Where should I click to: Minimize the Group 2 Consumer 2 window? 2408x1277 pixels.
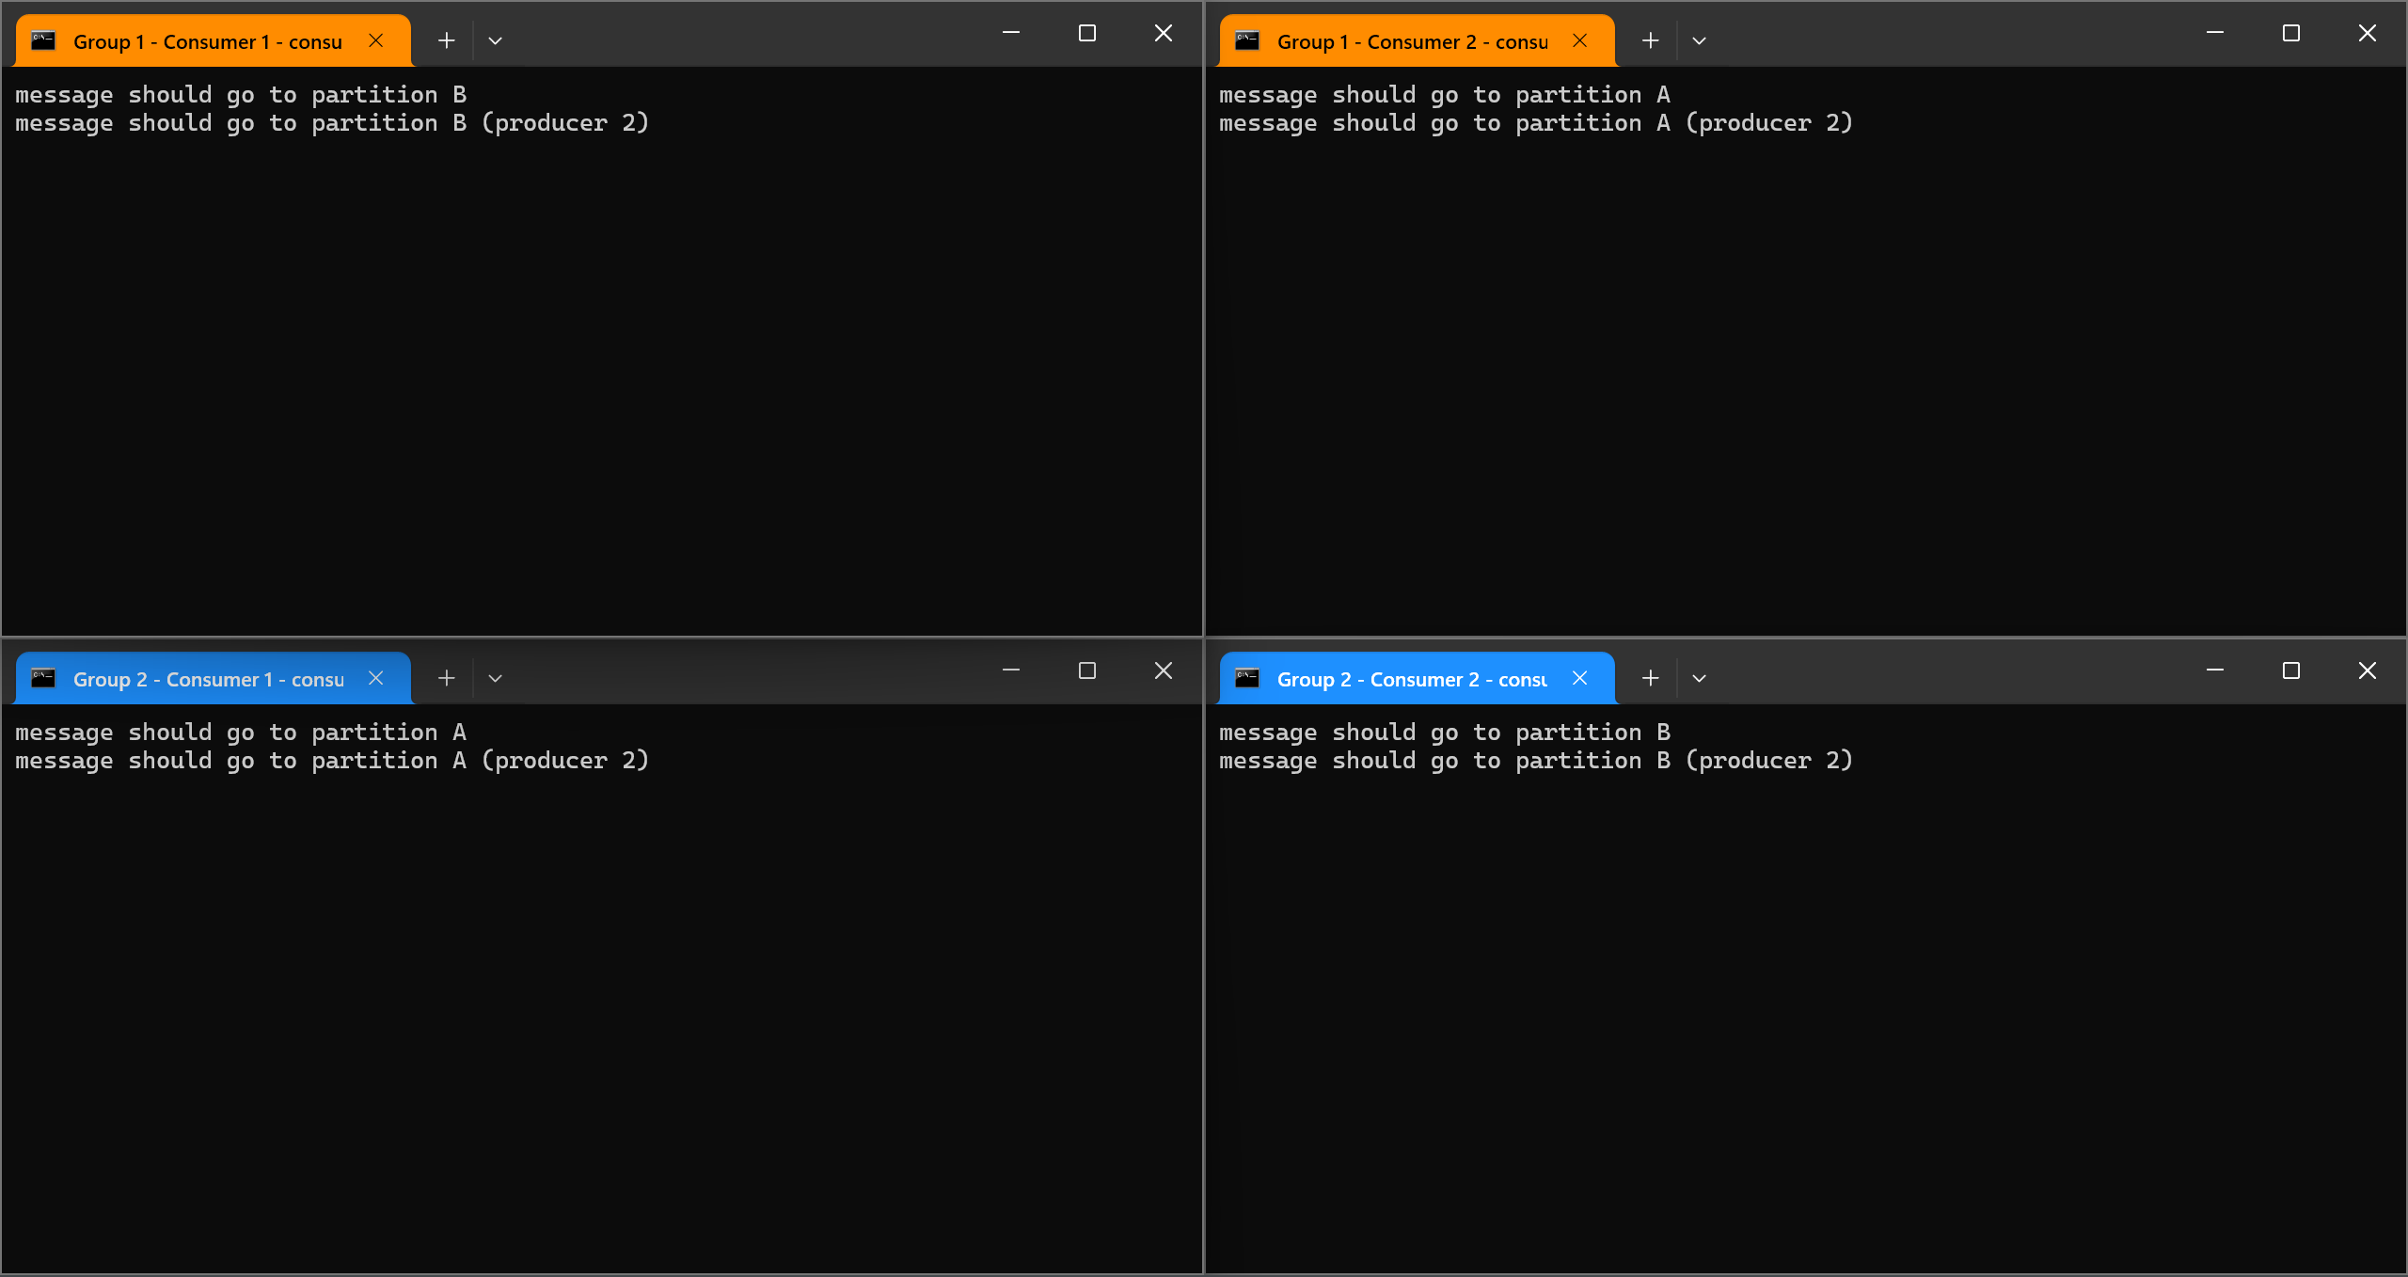point(2215,670)
